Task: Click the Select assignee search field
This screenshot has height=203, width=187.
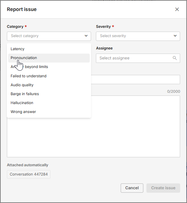Action: [x=138, y=58]
